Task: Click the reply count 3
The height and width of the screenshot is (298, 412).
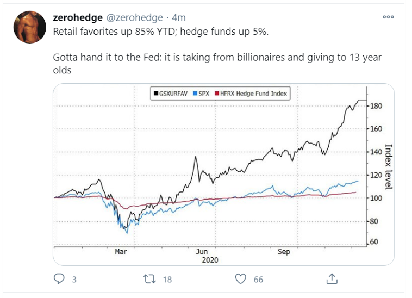Action: pyautogui.click(x=74, y=280)
